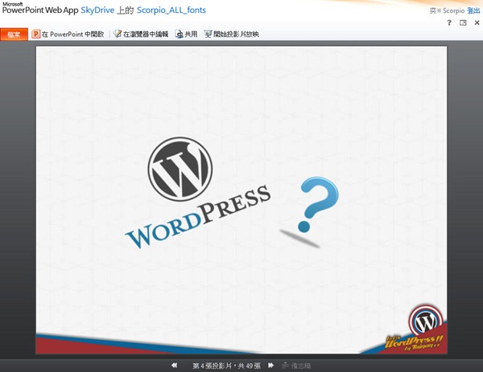Viewport: 483px width, 372px height.
Task: Choose 在瀏覽器中編輯 text button
Action: pos(146,34)
